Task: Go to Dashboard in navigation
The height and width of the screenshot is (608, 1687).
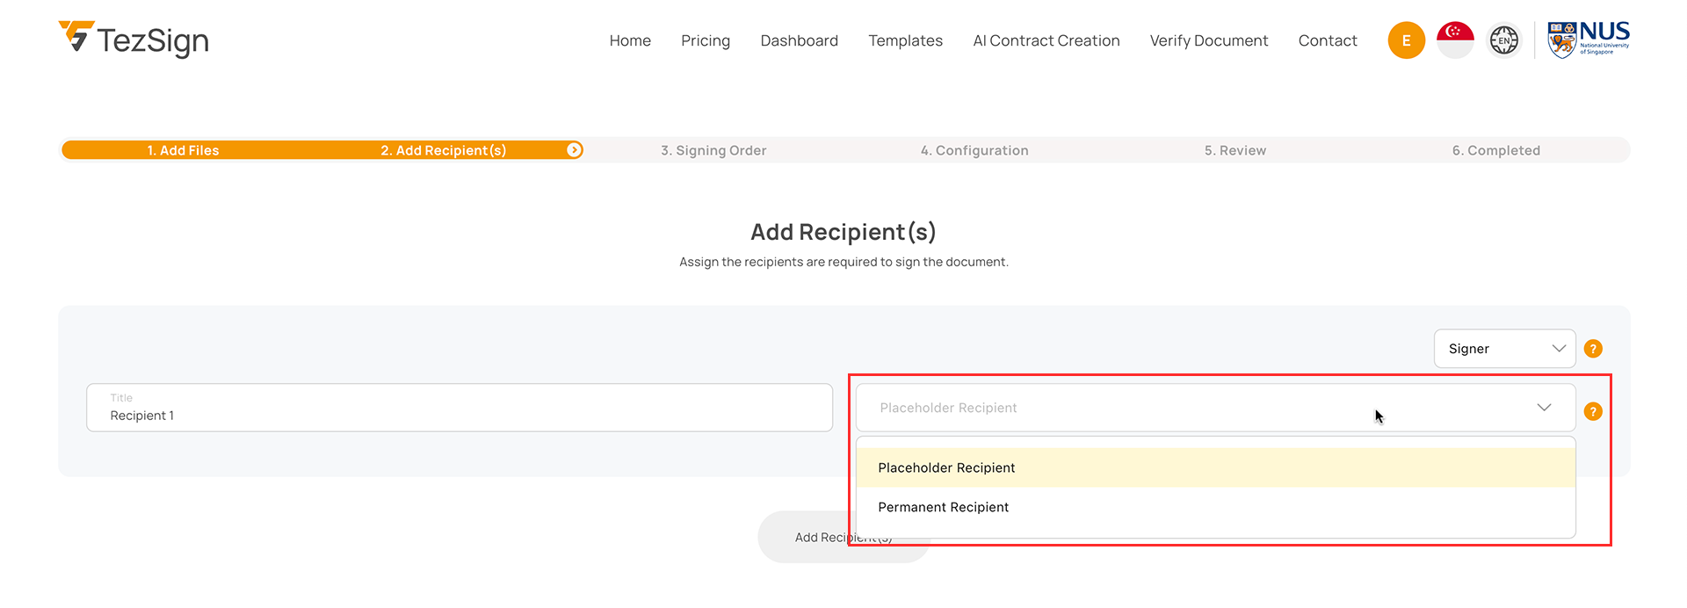Action: point(799,40)
